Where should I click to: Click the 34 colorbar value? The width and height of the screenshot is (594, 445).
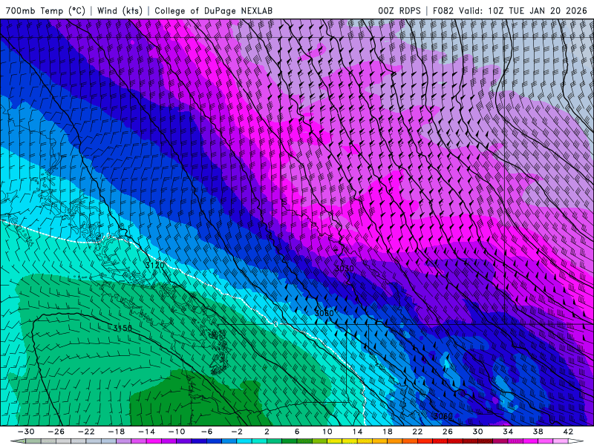coord(508,432)
